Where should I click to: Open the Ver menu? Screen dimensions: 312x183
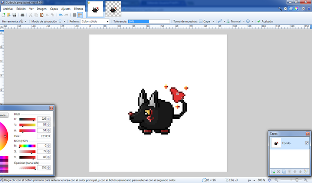[31, 9]
